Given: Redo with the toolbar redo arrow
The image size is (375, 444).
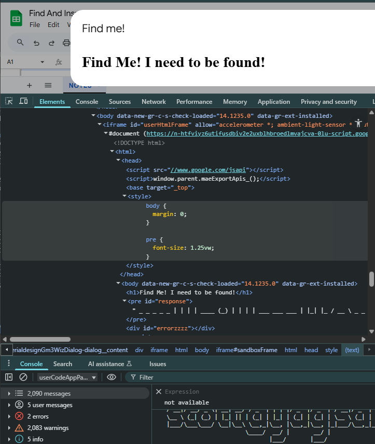Looking at the screenshot, I should point(51,43).
